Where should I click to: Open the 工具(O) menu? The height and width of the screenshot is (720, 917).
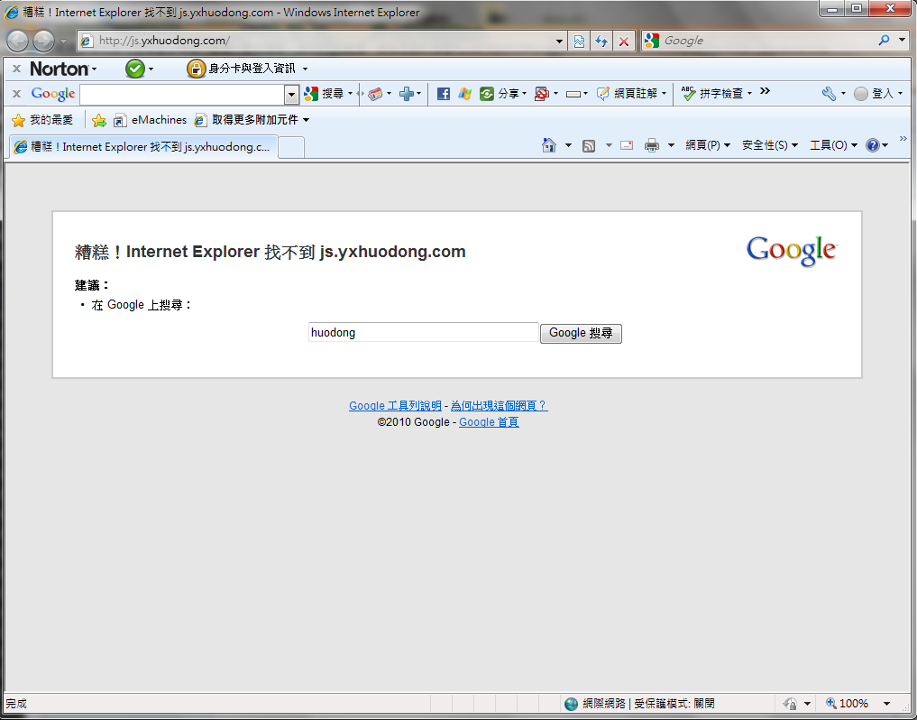click(833, 145)
